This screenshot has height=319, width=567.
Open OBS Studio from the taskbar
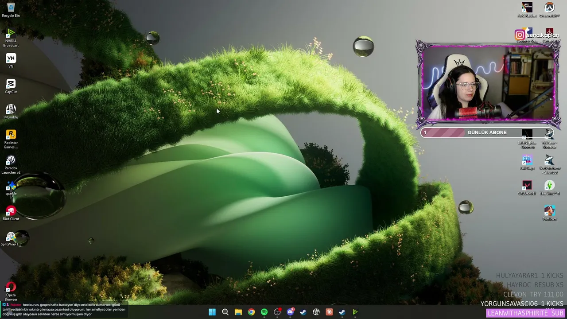click(277, 312)
